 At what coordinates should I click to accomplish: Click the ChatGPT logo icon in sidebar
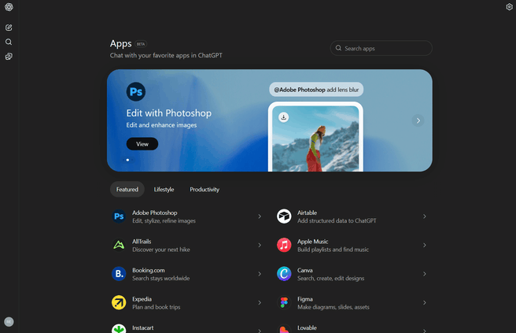9,7
